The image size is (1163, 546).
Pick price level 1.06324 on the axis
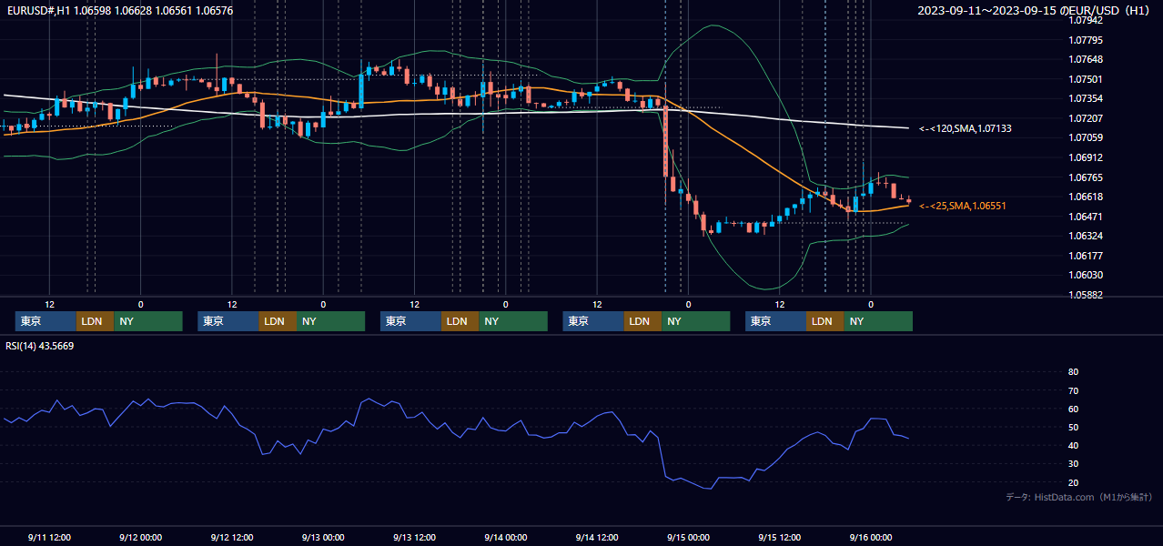point(1085,236)
